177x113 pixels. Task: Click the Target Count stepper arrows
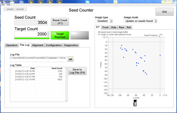[x=48, y=34]
